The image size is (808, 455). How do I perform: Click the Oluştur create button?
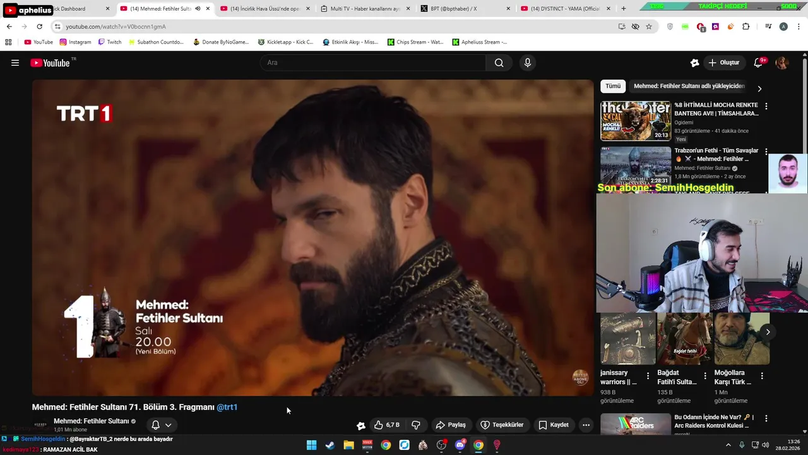coord(724,63)
